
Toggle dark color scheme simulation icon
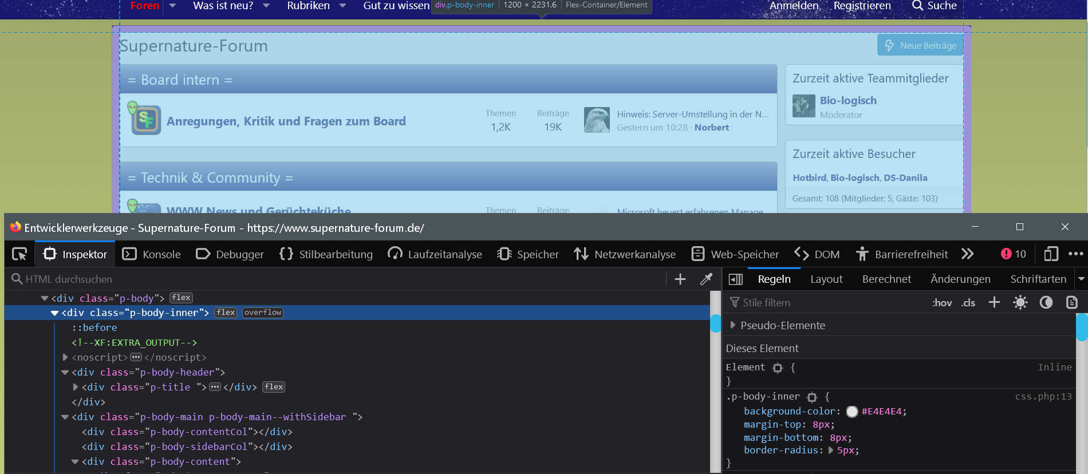point(1046,302)
